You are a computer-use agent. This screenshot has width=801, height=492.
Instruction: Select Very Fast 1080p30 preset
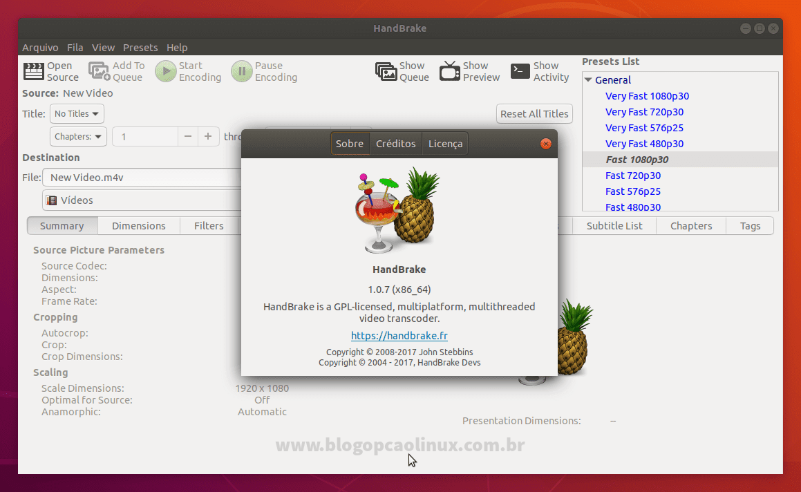[x=648, y=96]
